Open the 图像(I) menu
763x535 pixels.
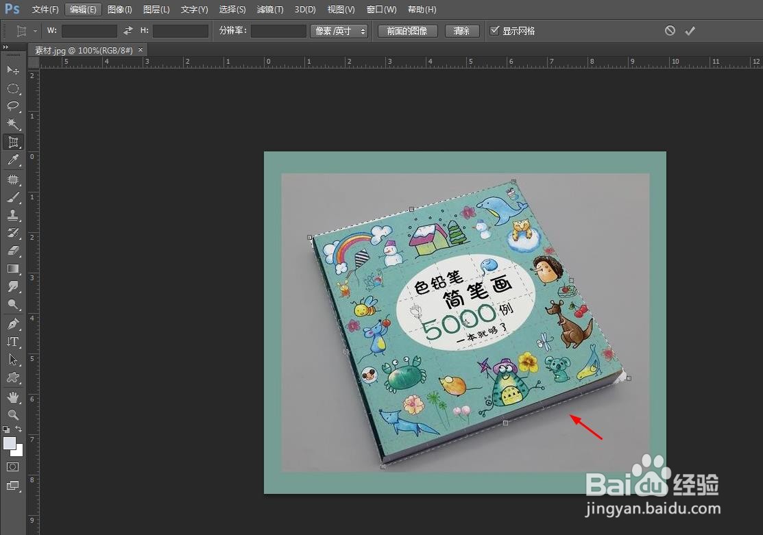120,9
